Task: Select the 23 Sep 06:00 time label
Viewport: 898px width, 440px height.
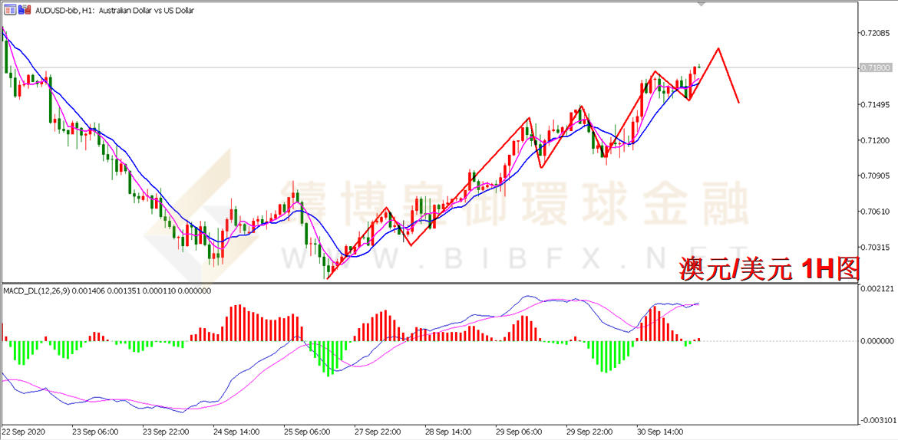Action: point(94,432)
